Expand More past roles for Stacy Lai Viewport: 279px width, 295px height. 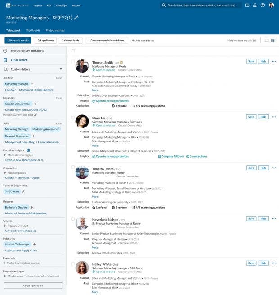(x=95, y=145)
